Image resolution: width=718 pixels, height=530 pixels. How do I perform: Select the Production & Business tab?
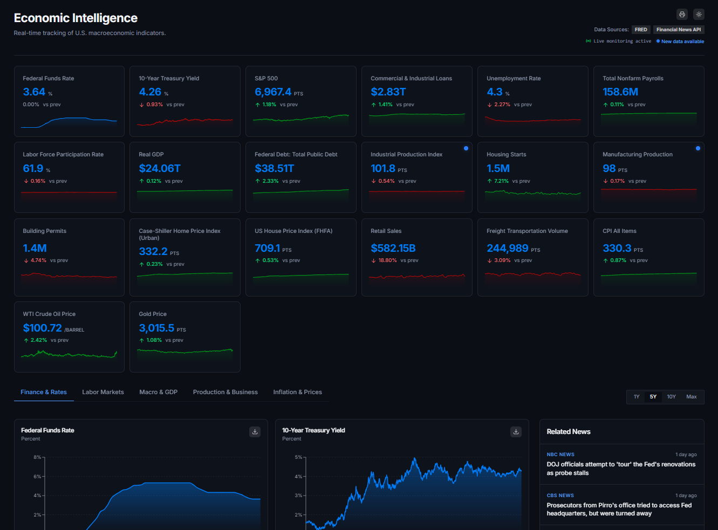coord(225,392)
